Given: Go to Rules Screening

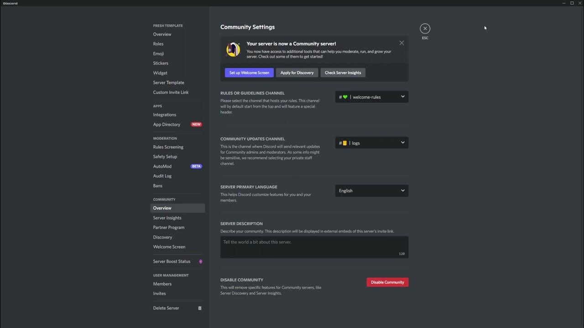Looking at the screenshot, I should pyautogui.click(x=177, y=147).
